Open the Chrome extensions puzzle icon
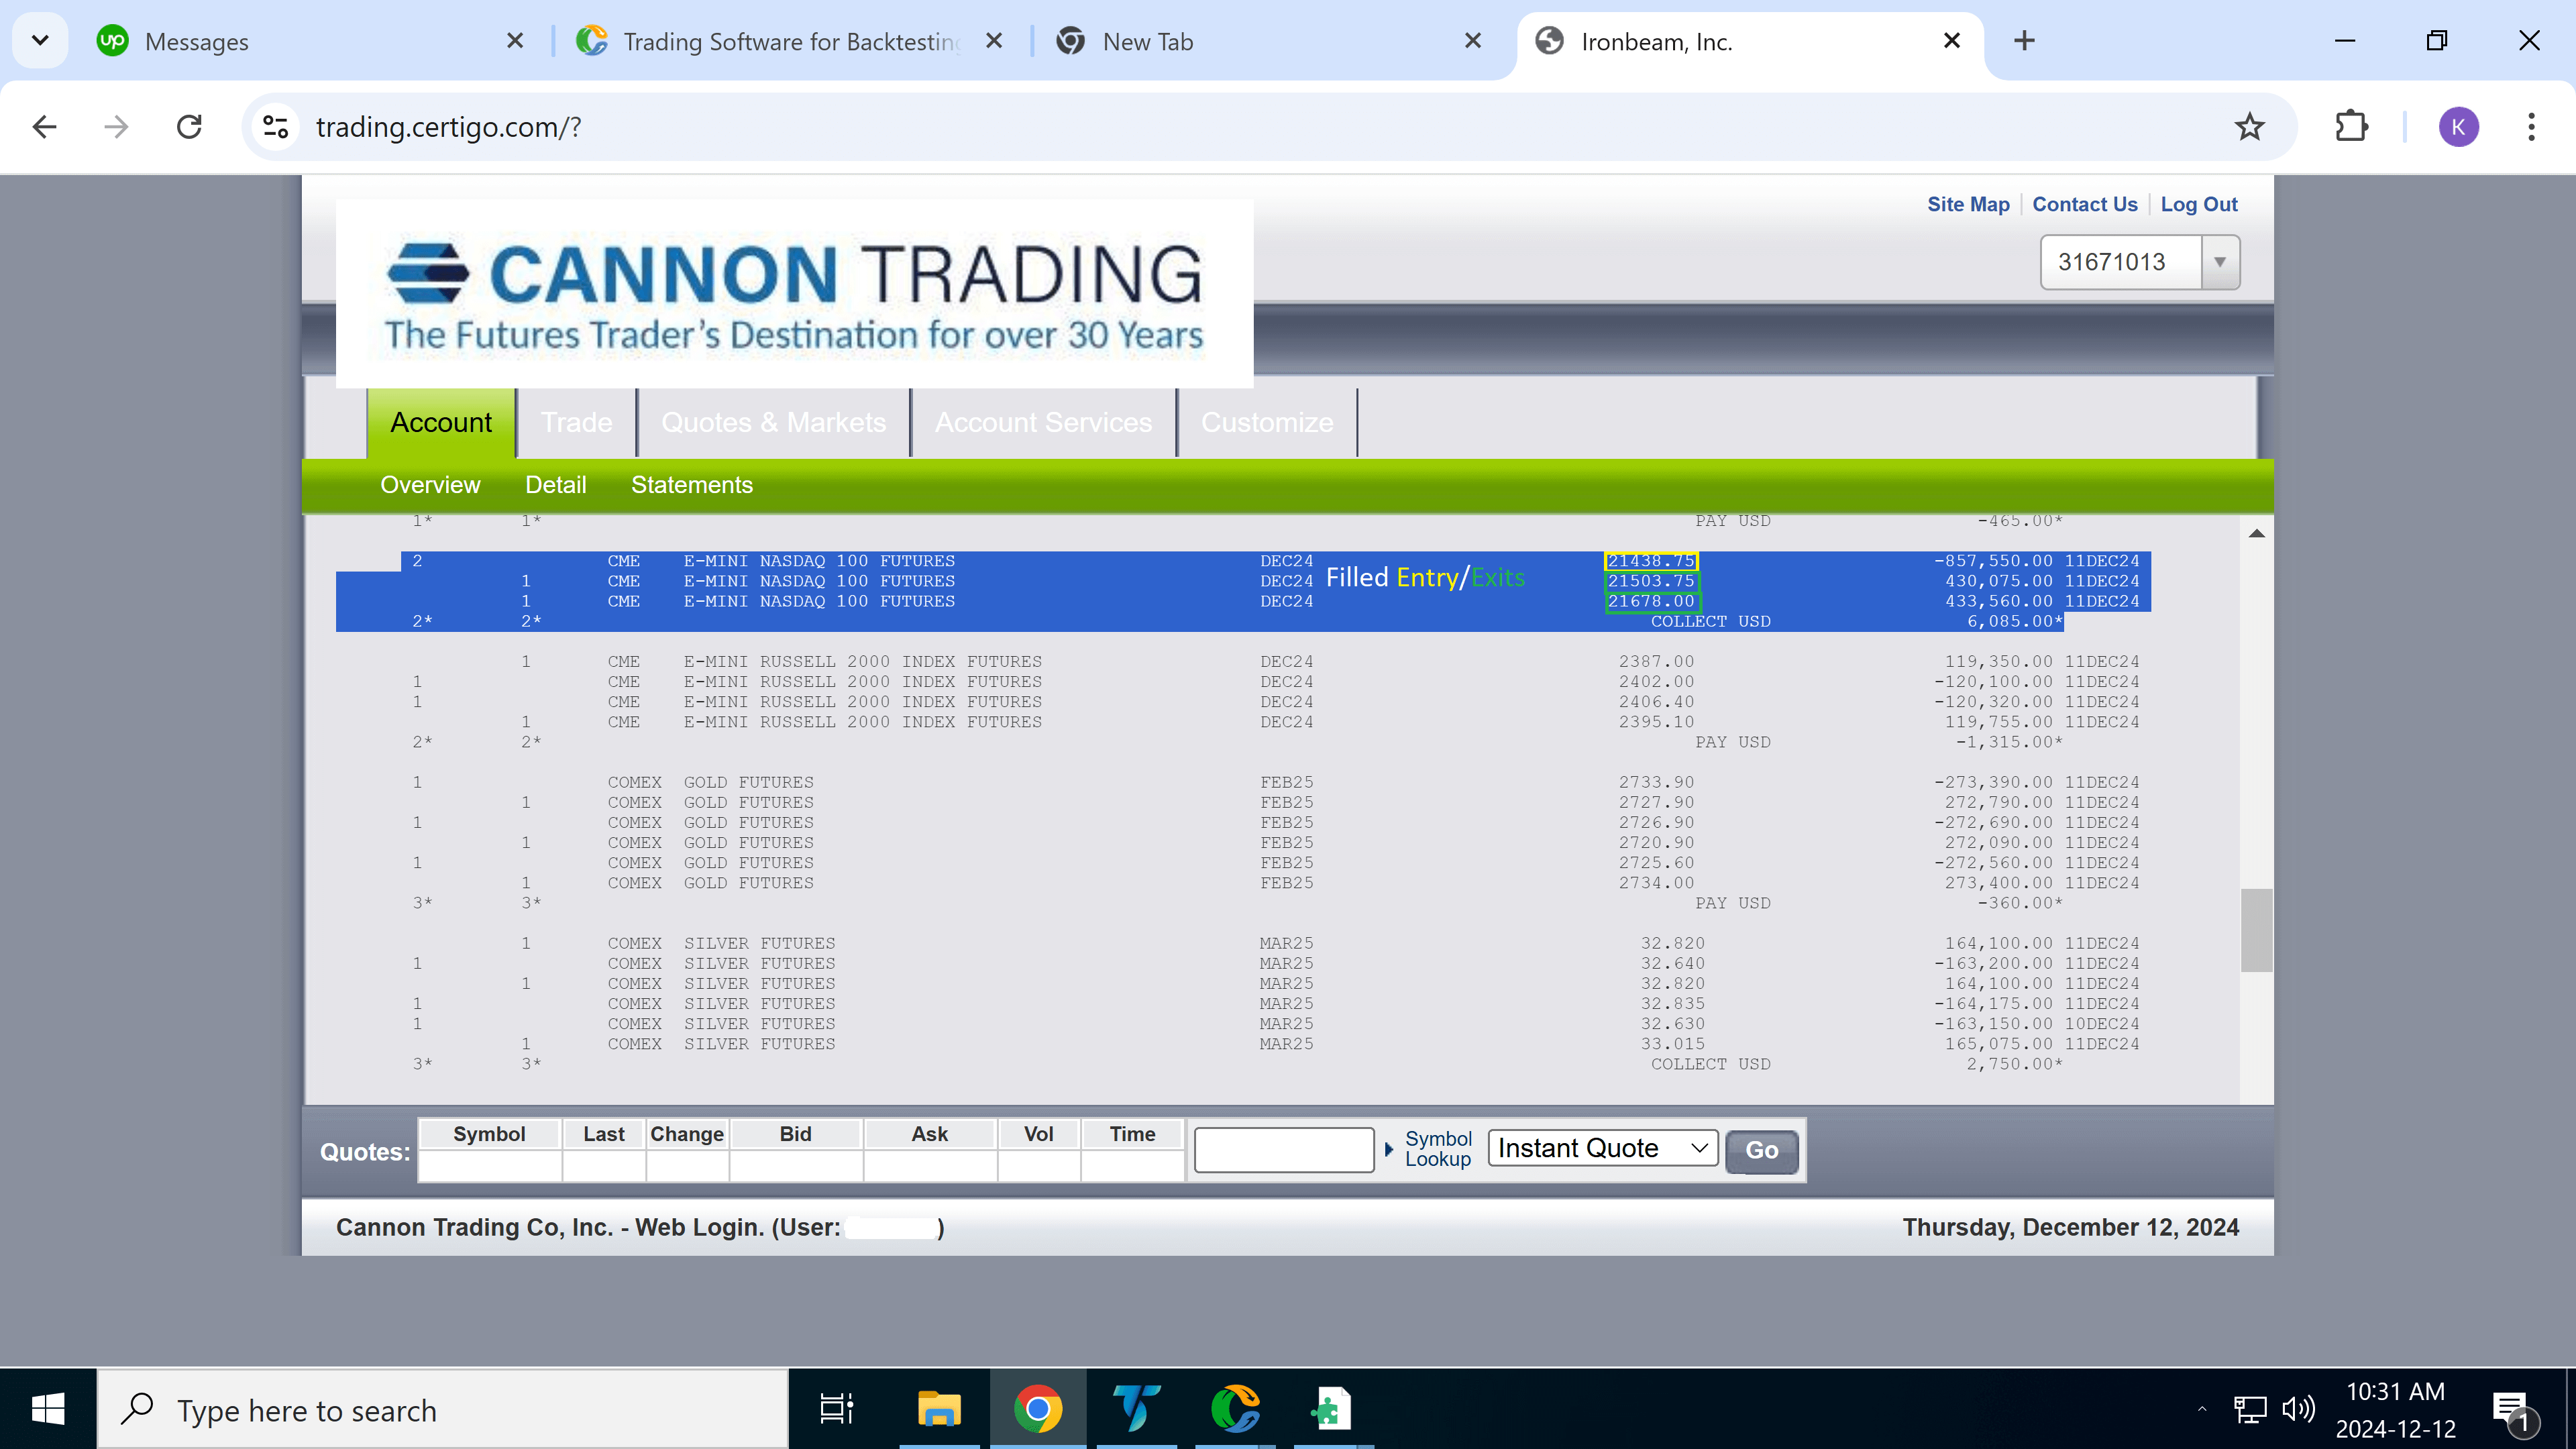2576x1449 pixels. [2351, 127]
